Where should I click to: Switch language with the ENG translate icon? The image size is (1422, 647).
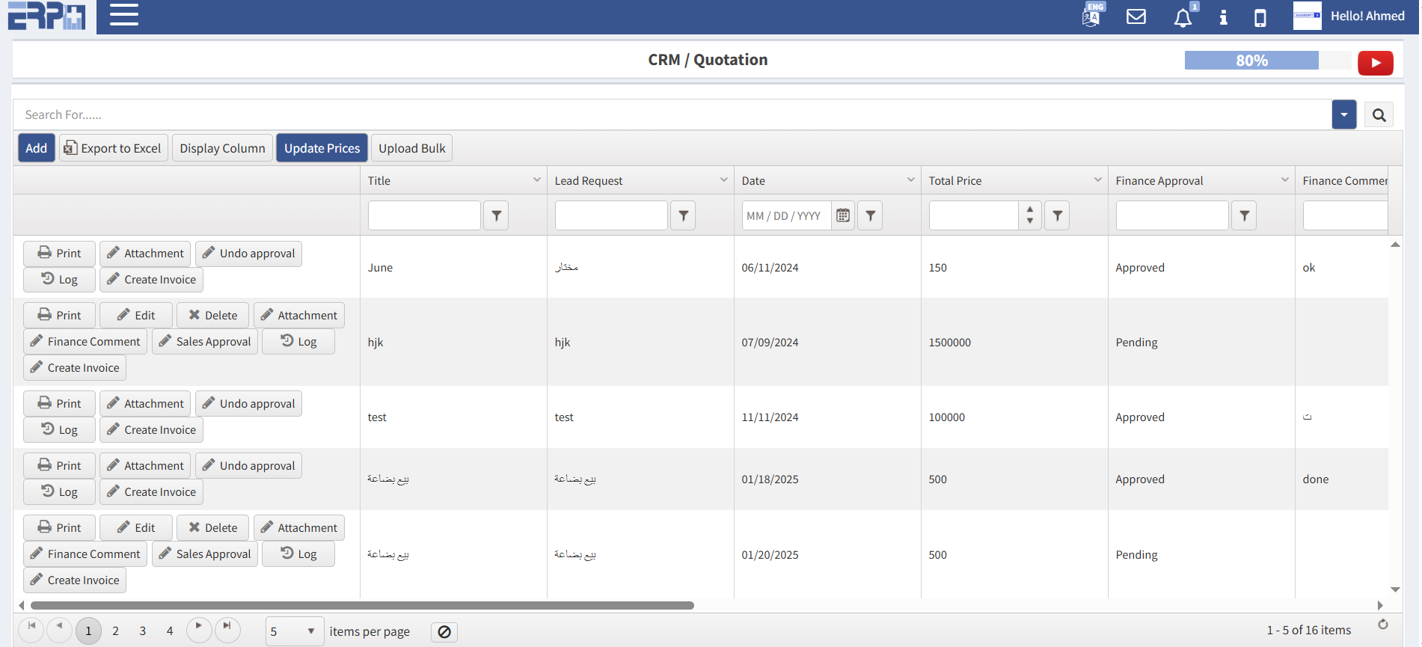[x=1092, y=16]
